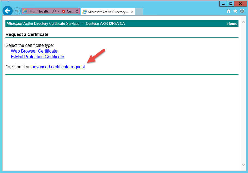Click the Cer... certificate error label
248x173 pixels.
(x=70, y=11)
